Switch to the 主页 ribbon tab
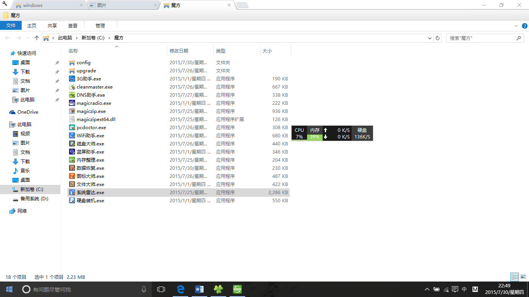 pos(32,26)
